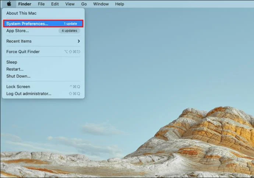Choose Lock Screen

[43, 86]
